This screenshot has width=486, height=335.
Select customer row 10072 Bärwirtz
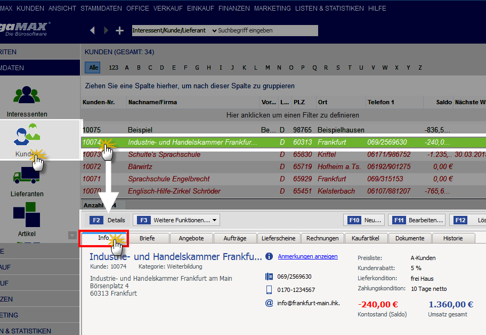(x=283, y=166)
